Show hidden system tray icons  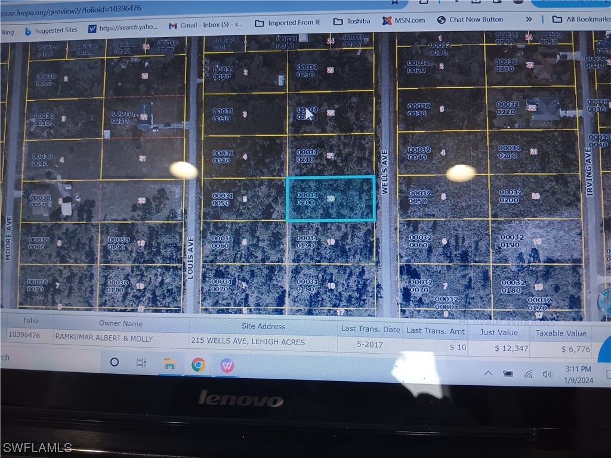point(488,373)
